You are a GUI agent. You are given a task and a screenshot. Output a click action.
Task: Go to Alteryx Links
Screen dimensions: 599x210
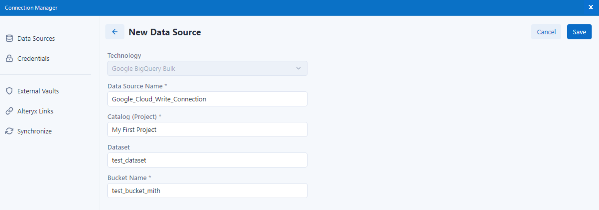[x=35, y=111]
